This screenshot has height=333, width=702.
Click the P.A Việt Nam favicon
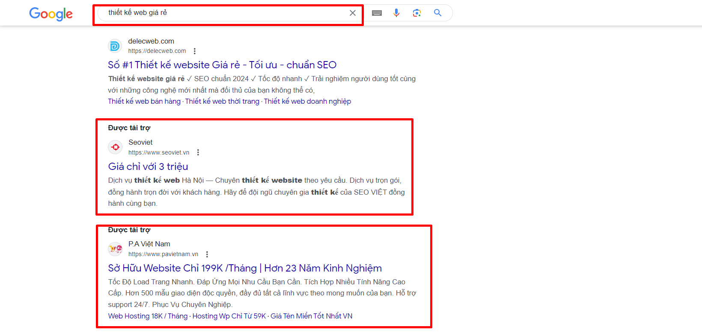[115, 249]
